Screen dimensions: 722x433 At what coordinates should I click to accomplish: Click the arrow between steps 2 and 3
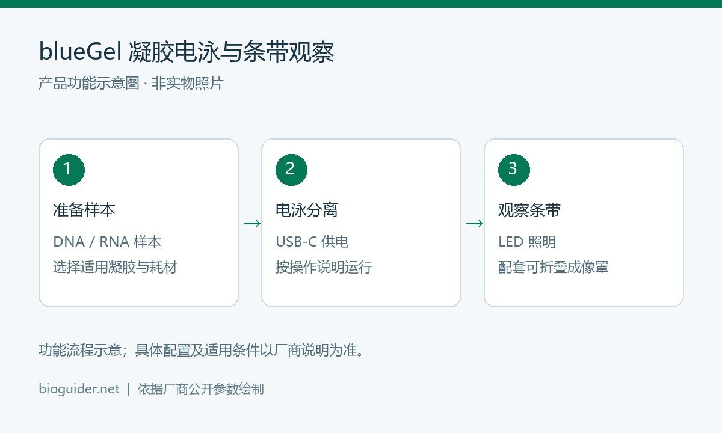(x=475, y=224)
